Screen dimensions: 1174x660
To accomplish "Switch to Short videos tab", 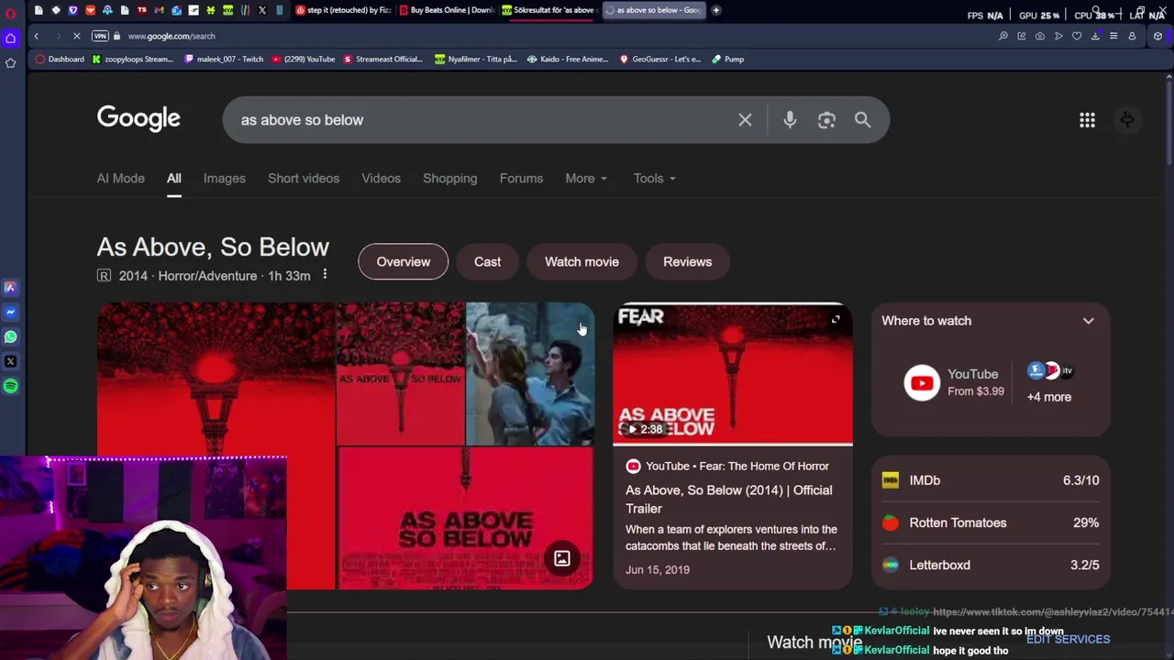I will click(304, 179).
